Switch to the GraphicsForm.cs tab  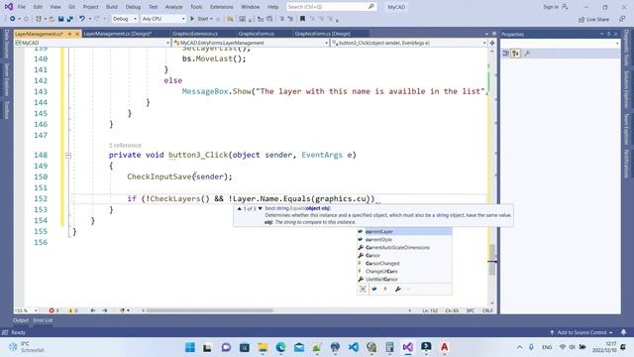click(256, 34)
